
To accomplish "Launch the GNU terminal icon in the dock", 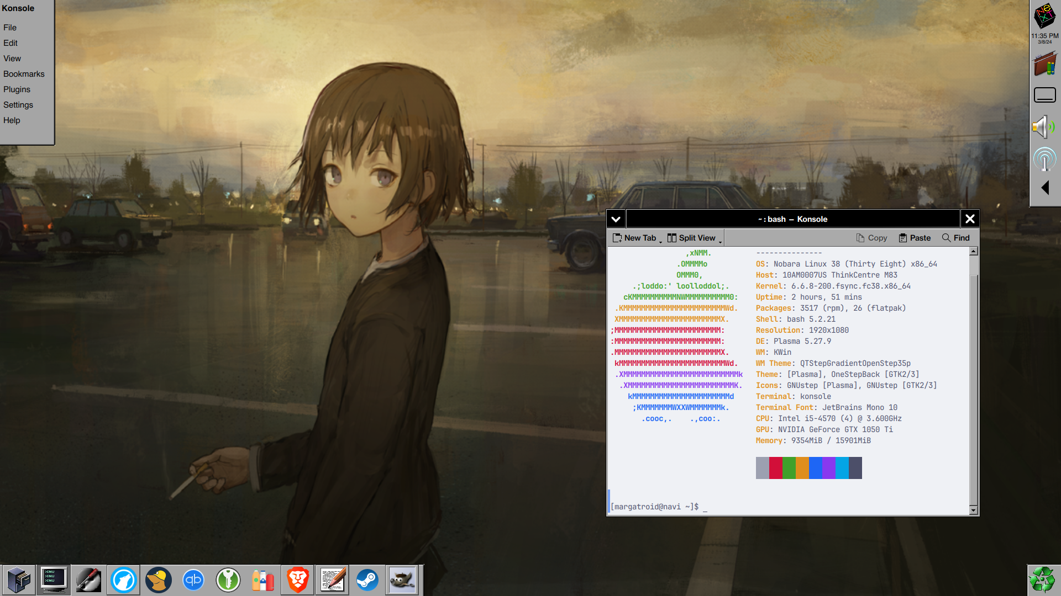I will coord(54,580).
